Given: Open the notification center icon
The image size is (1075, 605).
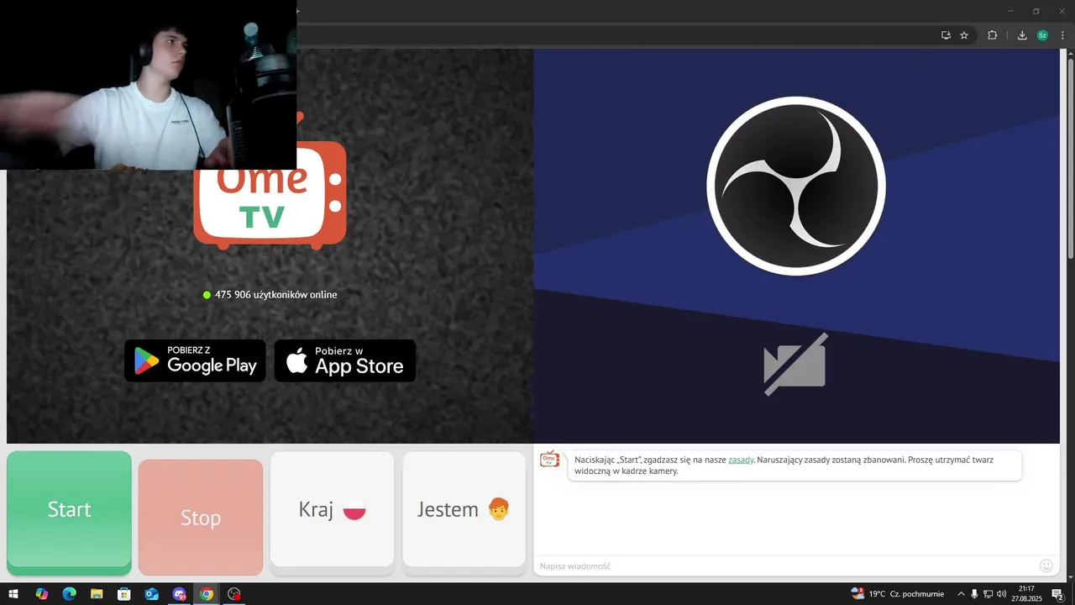Looking at the screenshot, I should click(1058, 594).
